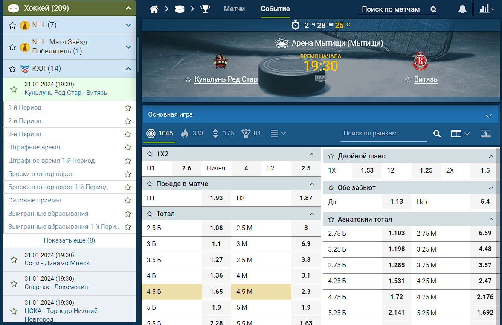
Task: Bet on Обе забьют Да 1.13
Action: 397,202
